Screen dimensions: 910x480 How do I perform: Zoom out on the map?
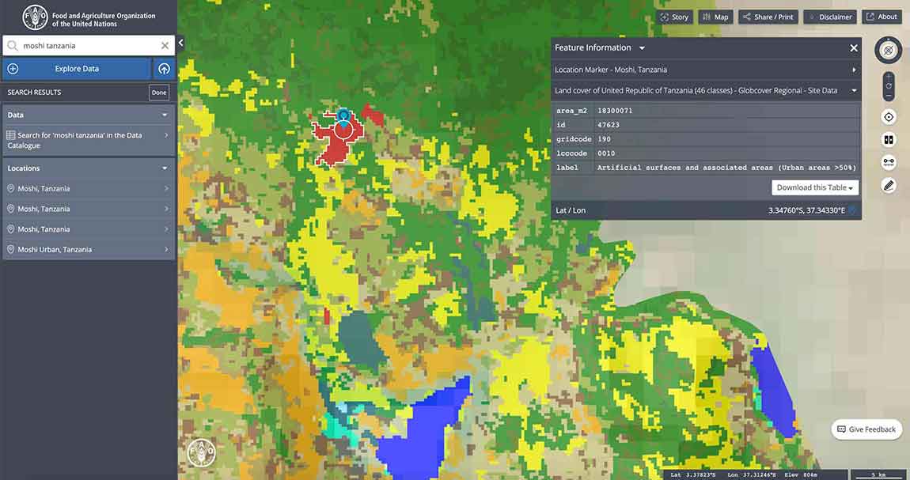[888, 96]
